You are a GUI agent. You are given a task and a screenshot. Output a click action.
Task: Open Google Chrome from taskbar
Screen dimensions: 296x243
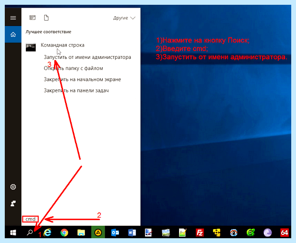tap(64, 232)
